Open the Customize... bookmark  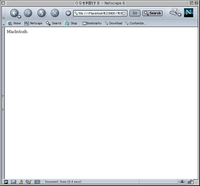pyautogui.click(x=136, y=23)
